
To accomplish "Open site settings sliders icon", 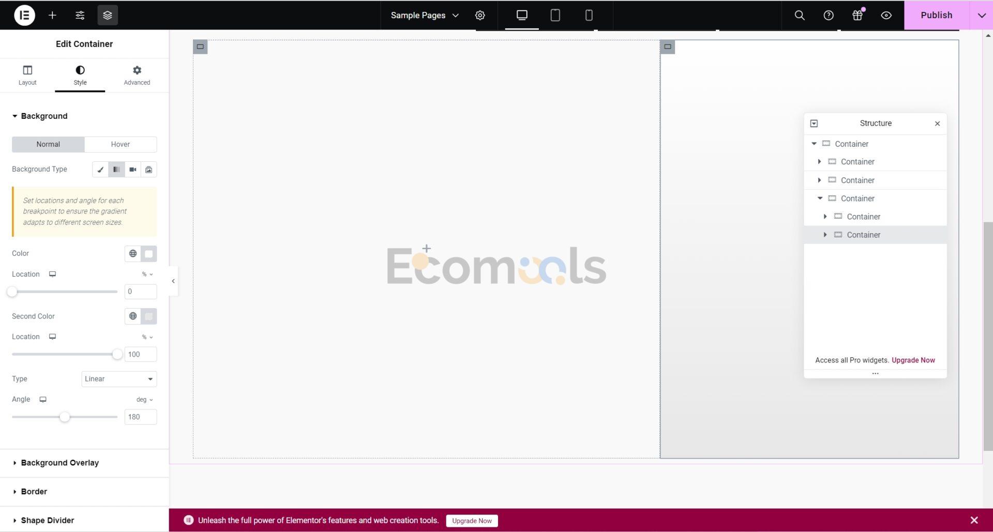I will (x=80, y=15).
